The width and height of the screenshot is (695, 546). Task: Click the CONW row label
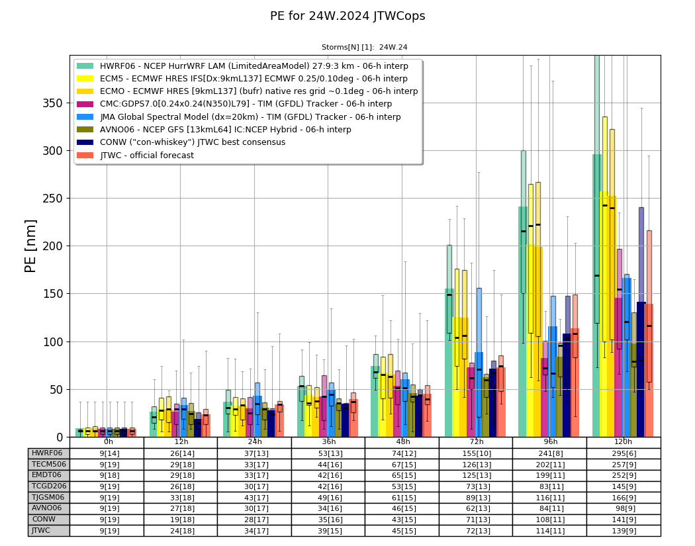(x=49, y=520)
